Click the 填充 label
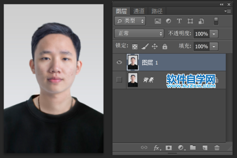Viewport: 237px width, 158px height. [185, 46]
